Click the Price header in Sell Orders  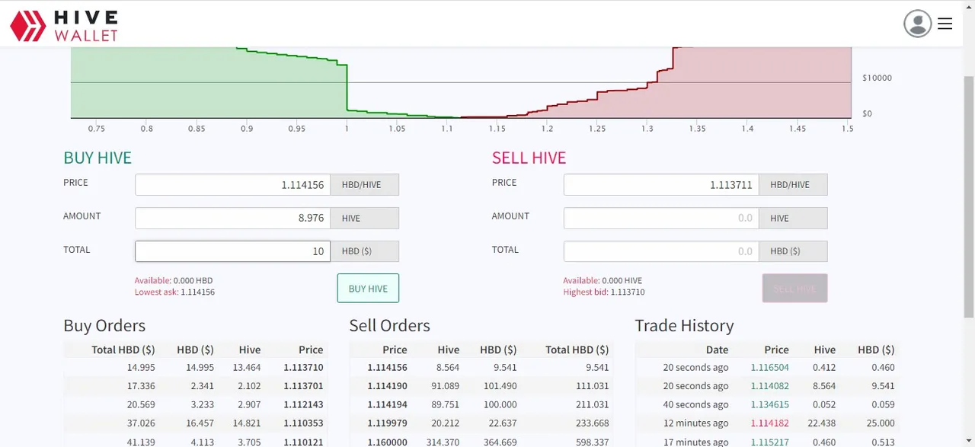tap(395, 350)
